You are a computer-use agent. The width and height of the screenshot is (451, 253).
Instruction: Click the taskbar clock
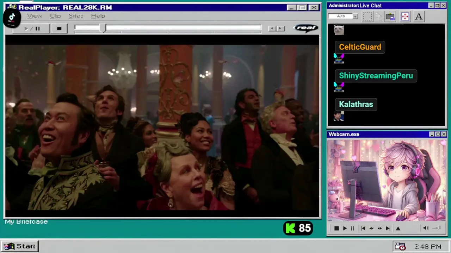click(428, 247)
